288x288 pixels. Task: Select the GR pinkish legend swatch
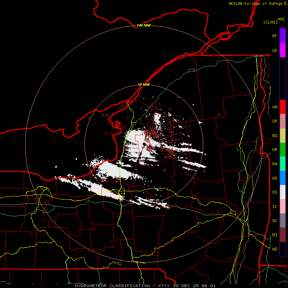[x=283, y=121]
